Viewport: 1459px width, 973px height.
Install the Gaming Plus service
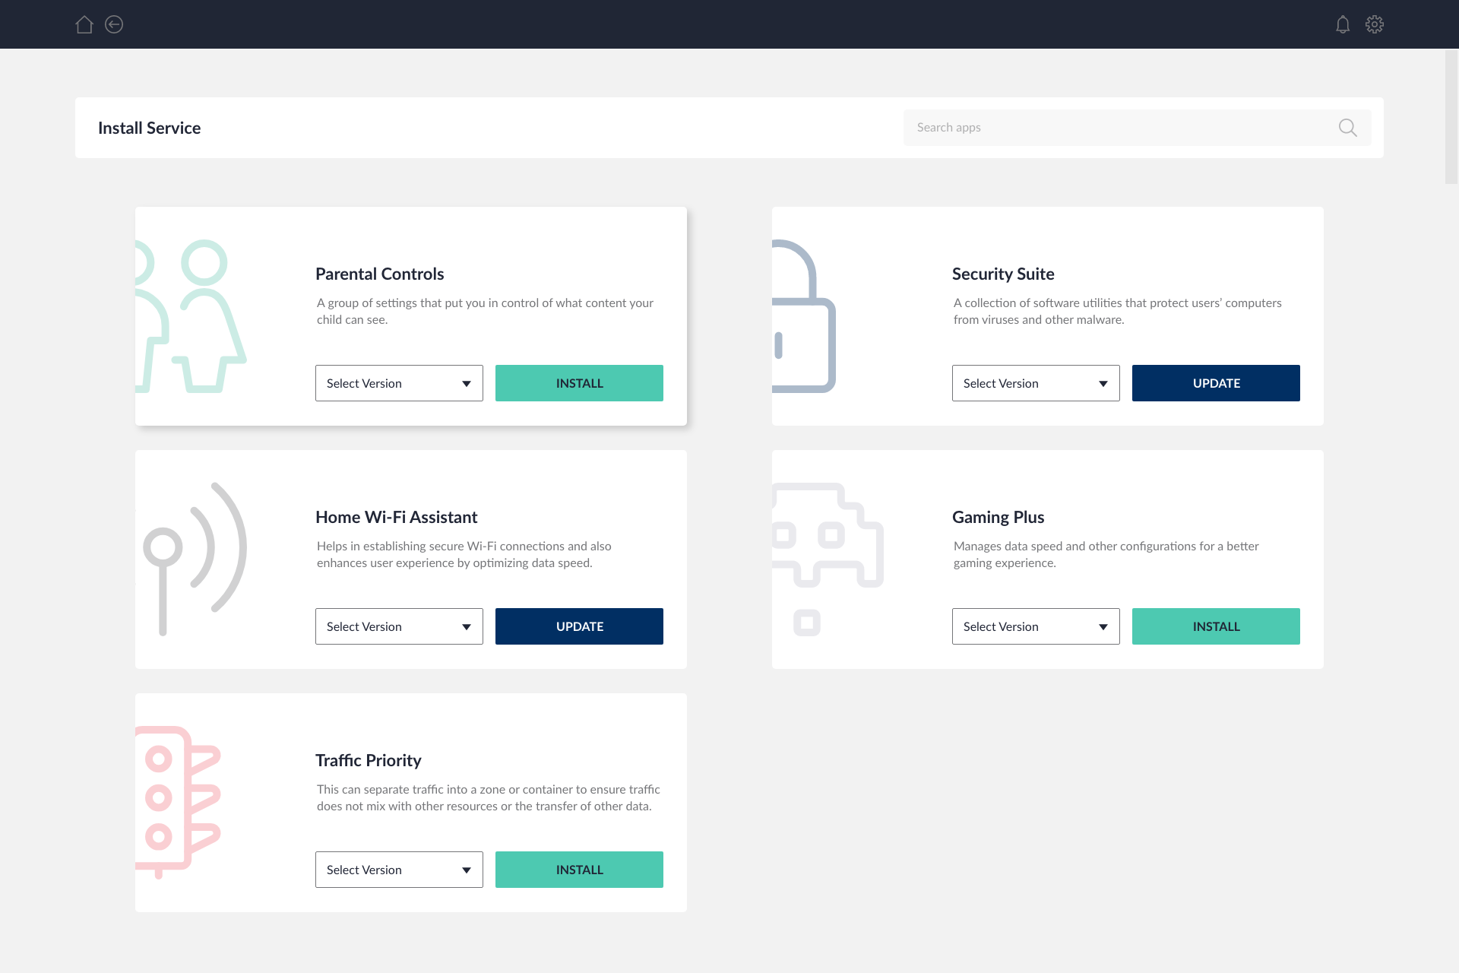tap(1216, 626)
